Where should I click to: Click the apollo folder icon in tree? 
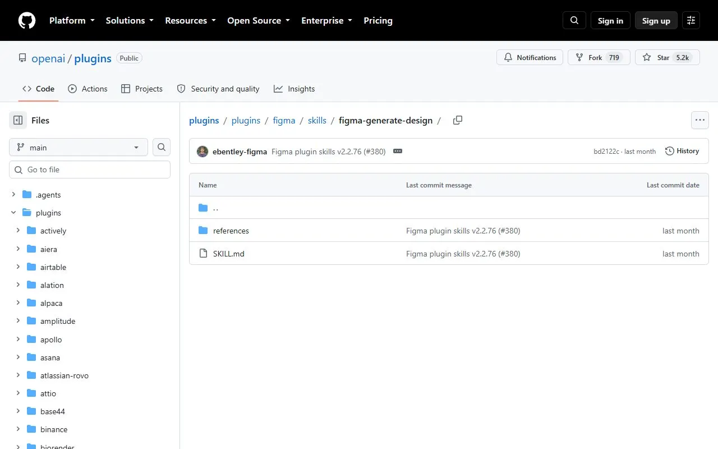click(x=31, y=340)
